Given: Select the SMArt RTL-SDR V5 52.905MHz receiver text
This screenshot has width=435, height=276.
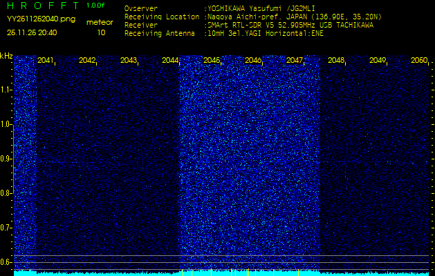Looking at the screenshot, I should (290, 26).
